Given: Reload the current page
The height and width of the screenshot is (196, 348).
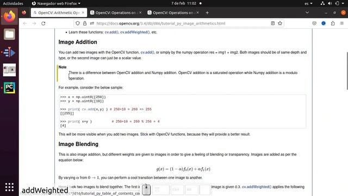Looking at the screenshot, I should pos(43,23).
